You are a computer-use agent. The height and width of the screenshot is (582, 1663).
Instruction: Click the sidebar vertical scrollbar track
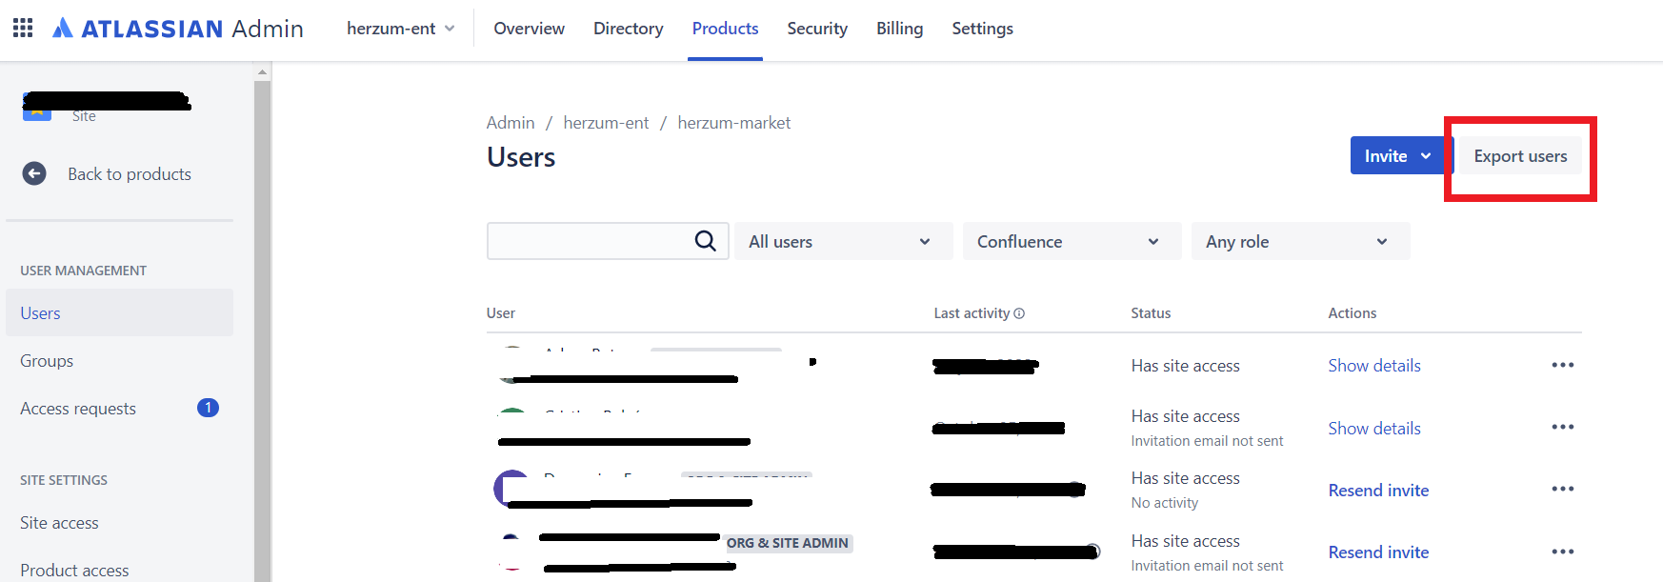pyautogui.click(x=262, y=331)
